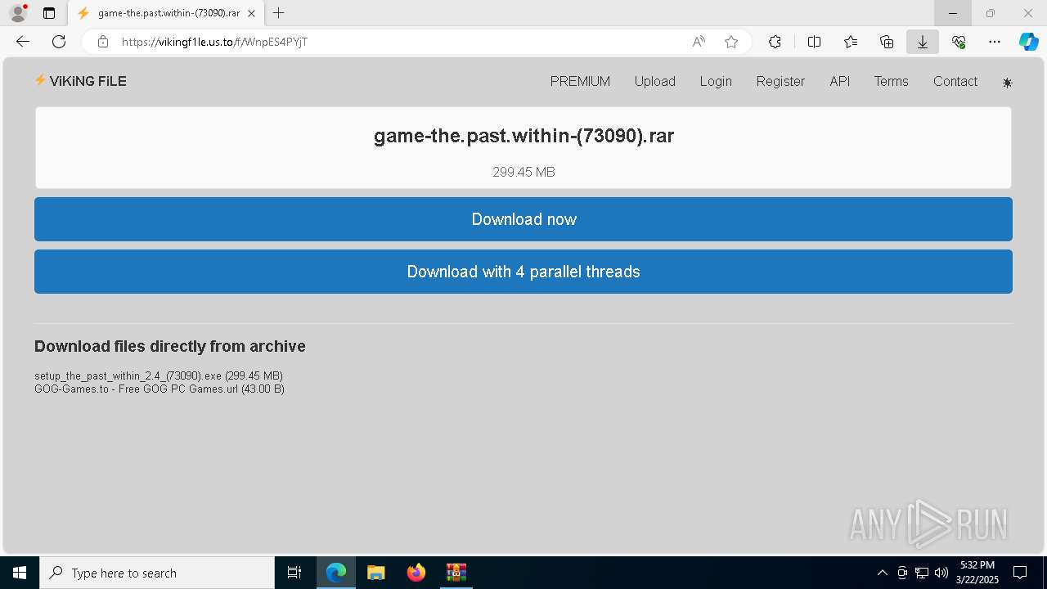
Task: Toggle dark mode sun icon
Action: click(x=1007, y=83)
